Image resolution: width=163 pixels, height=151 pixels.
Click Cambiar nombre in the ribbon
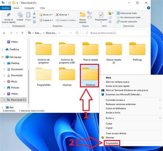(66, 20)
